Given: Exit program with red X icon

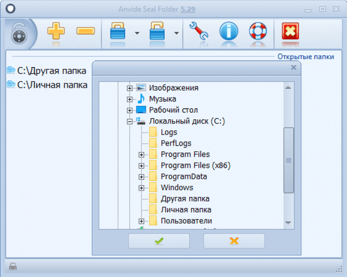Looking at the screenshot, I should 291,31.
